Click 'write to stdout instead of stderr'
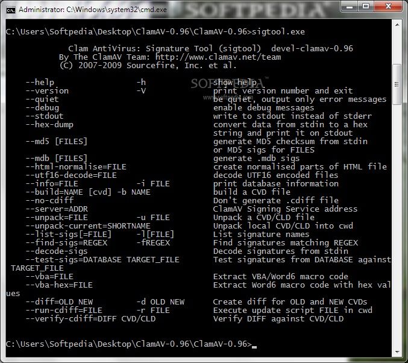This screenshot has height=363, width=408. [x=293, y=116]
